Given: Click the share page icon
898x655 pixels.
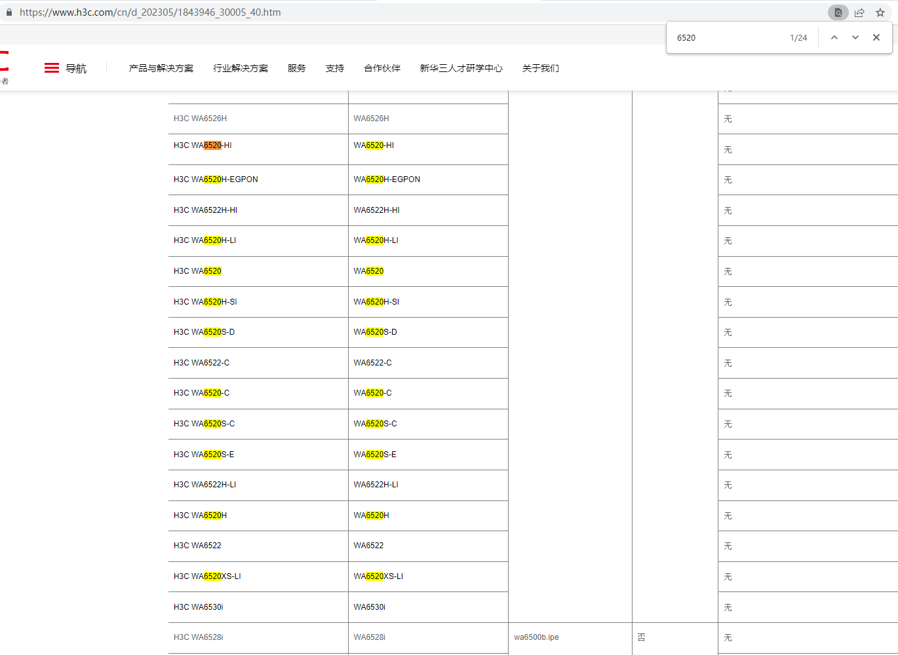Looking at the screenshot, I should click(x=859, y=12).
